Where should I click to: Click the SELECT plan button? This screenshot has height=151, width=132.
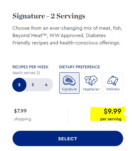pos(68,138)
